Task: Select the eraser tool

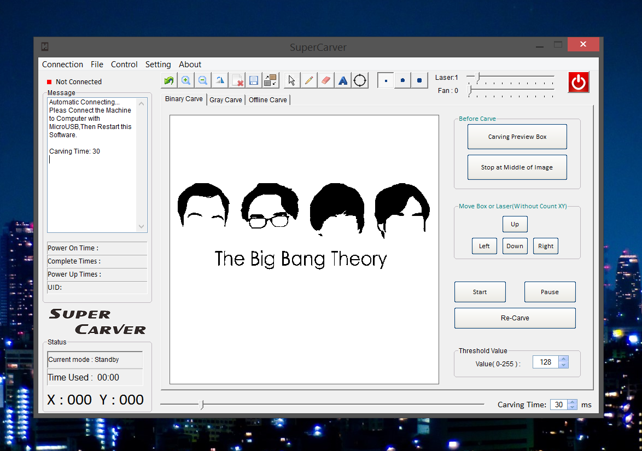Action: (x=325, y=80)
